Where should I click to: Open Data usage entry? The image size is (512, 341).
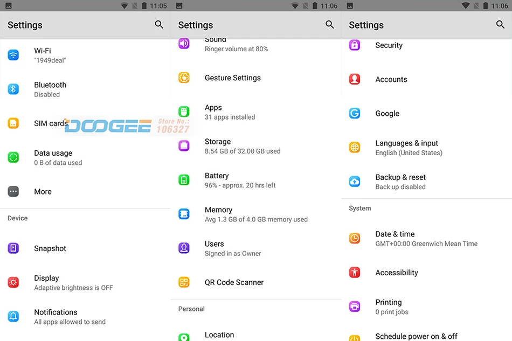coord(85,157)
